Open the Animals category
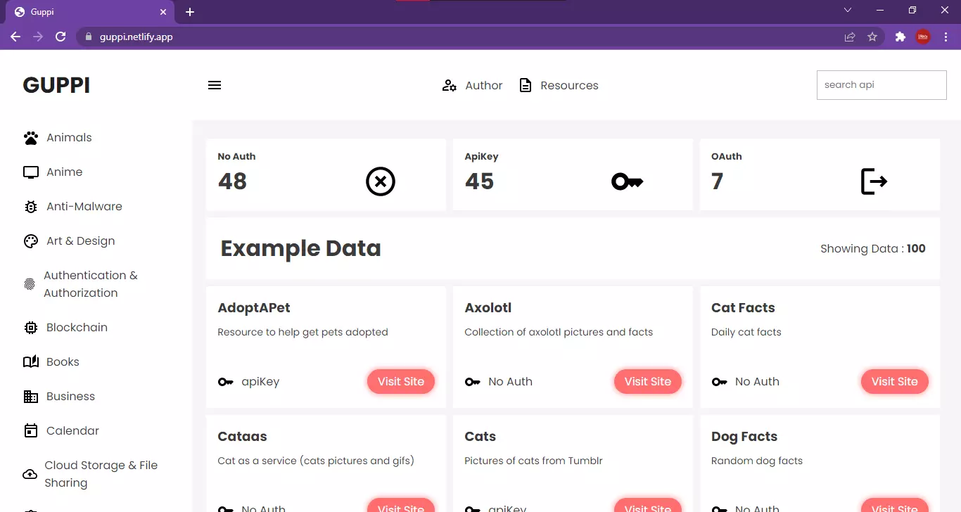Image resolution: width=961 pixels, height=512 pixels. 69,138
